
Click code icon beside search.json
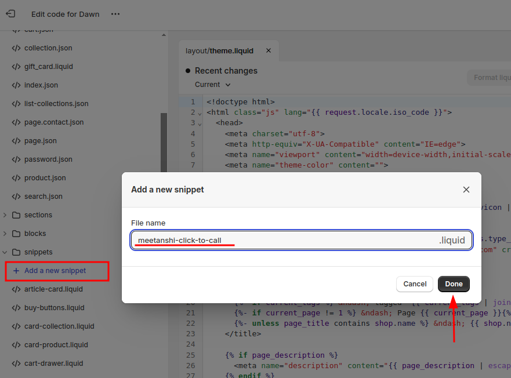16,197
